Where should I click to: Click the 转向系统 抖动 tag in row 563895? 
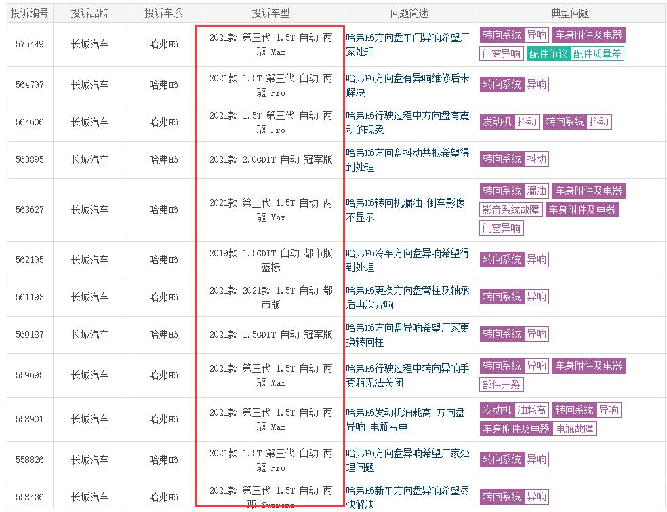click(514, 159)
